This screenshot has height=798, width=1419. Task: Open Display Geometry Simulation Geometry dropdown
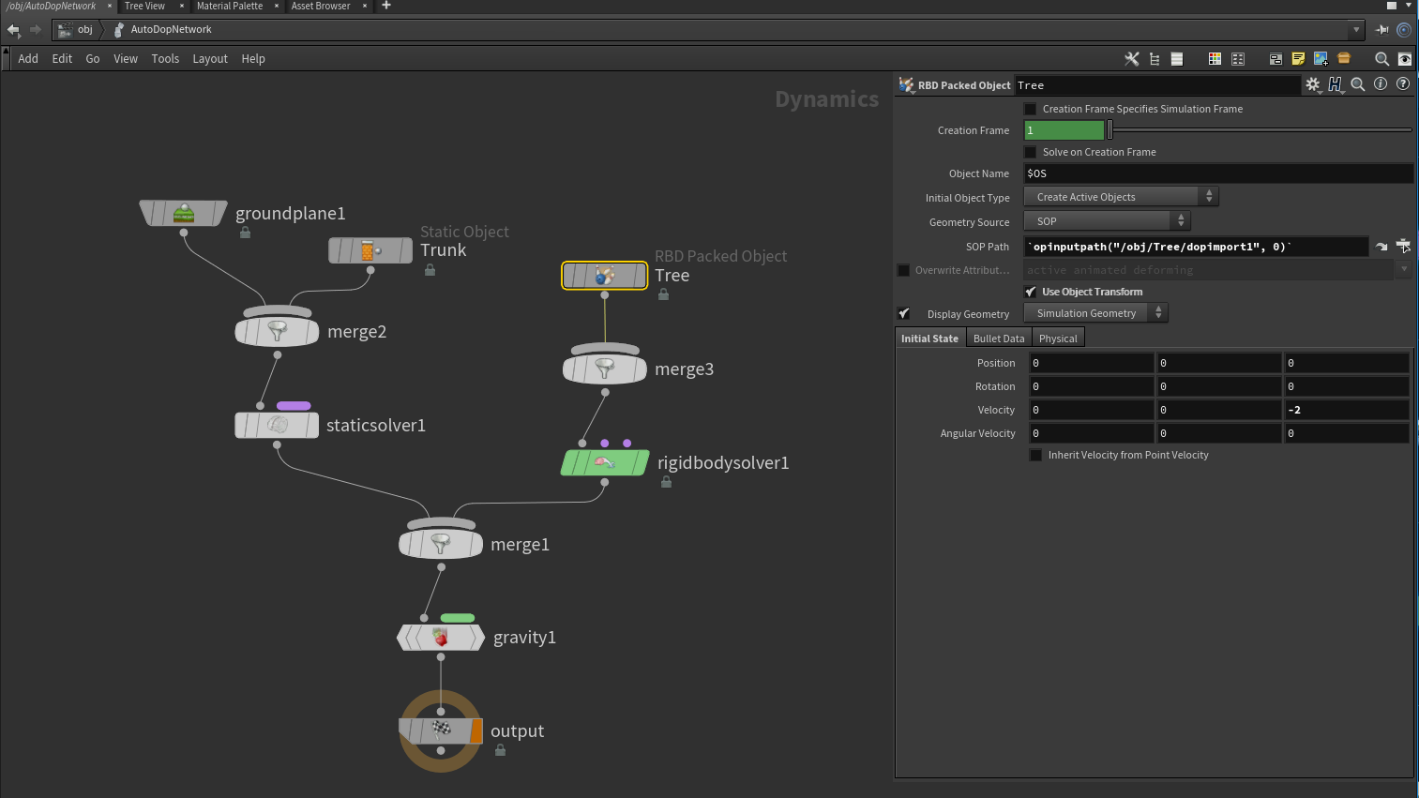1095,313
